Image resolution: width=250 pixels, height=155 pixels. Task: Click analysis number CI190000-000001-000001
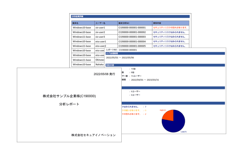[132, 27]
